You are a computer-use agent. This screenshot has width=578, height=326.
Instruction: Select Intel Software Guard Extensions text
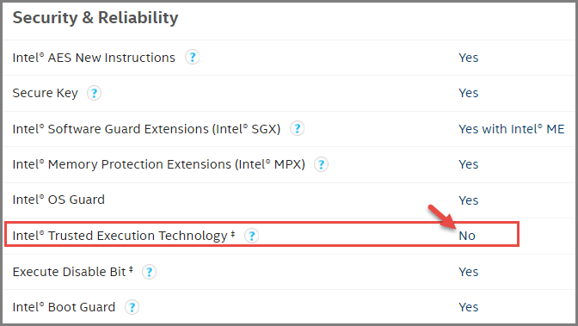(146, 129)
